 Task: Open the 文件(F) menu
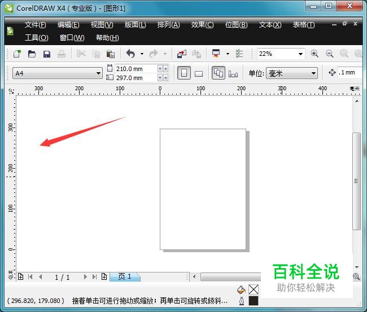pos(36,25)
